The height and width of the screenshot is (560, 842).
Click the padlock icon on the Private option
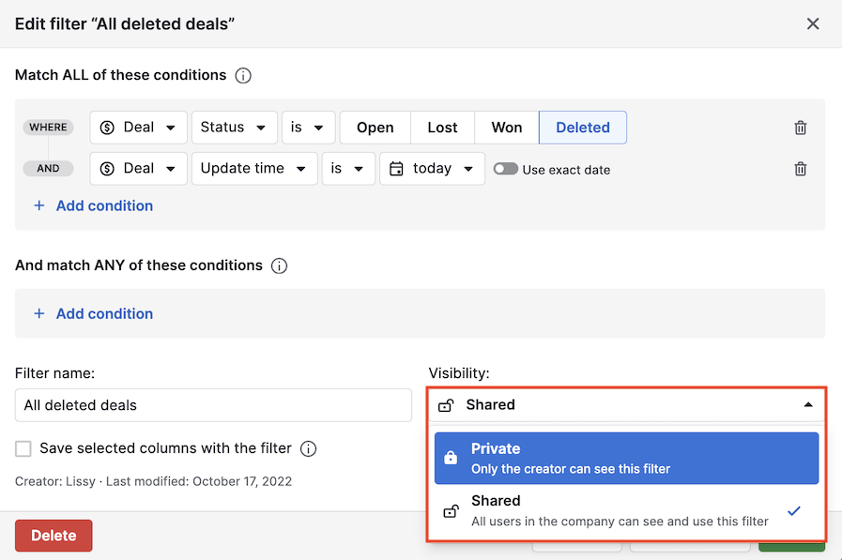pyautogui.click(x=452, y=457)
